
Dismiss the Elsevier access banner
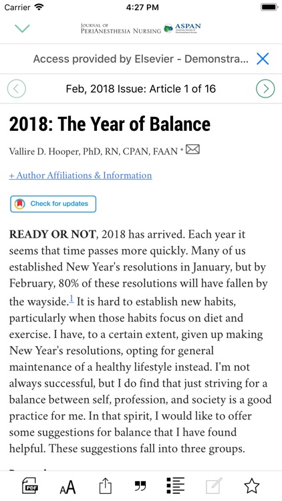[263, 59]
